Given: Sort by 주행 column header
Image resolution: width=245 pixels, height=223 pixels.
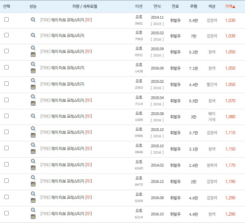Looking at the screenshot, I should [x=193, y=6].
